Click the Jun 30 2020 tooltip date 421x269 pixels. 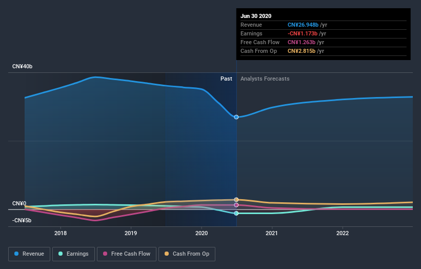(256, 16)
